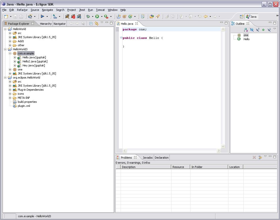Image resolution: width=280 pixels, height=220 pixels.
Task: Click the Problems view filter icon
Action: pos(260,157)
